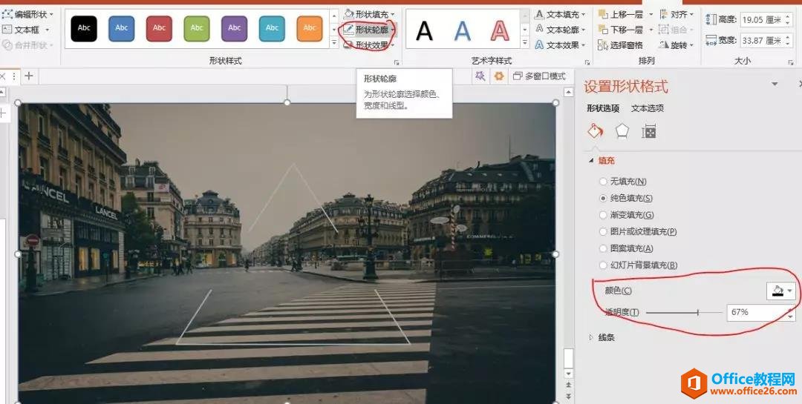Image resolution: width=802 pixels, height=404 pixels.
Task: Open the fill & line paint bucket icon
Action: coord(595,131)
